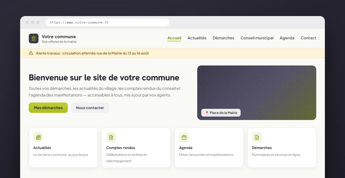Click the pink location pin icon
345x178 pixels.
207,113
